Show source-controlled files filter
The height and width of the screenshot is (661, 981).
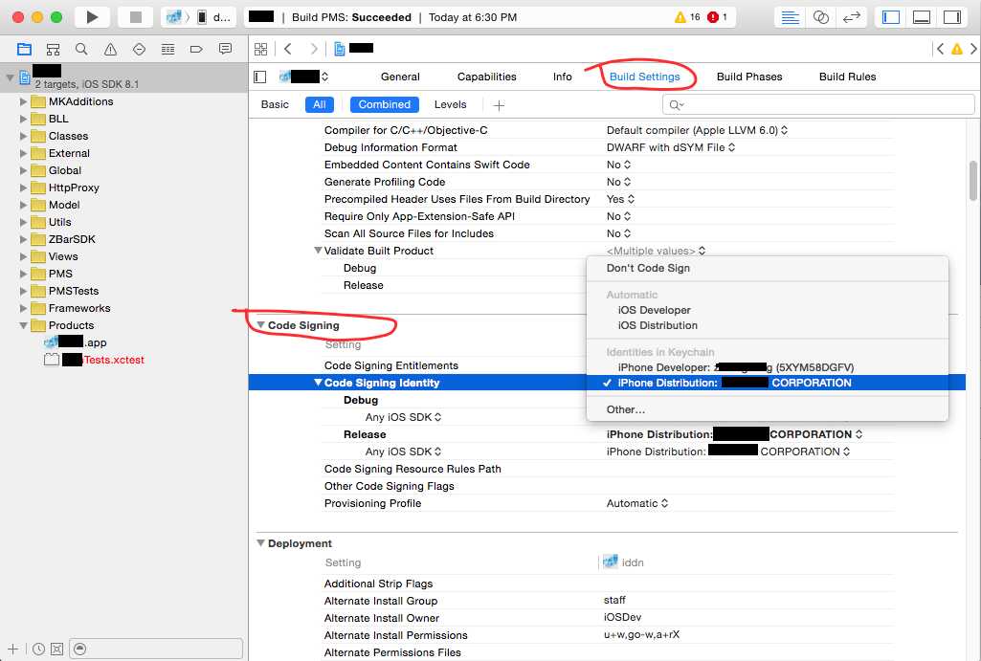56,650
